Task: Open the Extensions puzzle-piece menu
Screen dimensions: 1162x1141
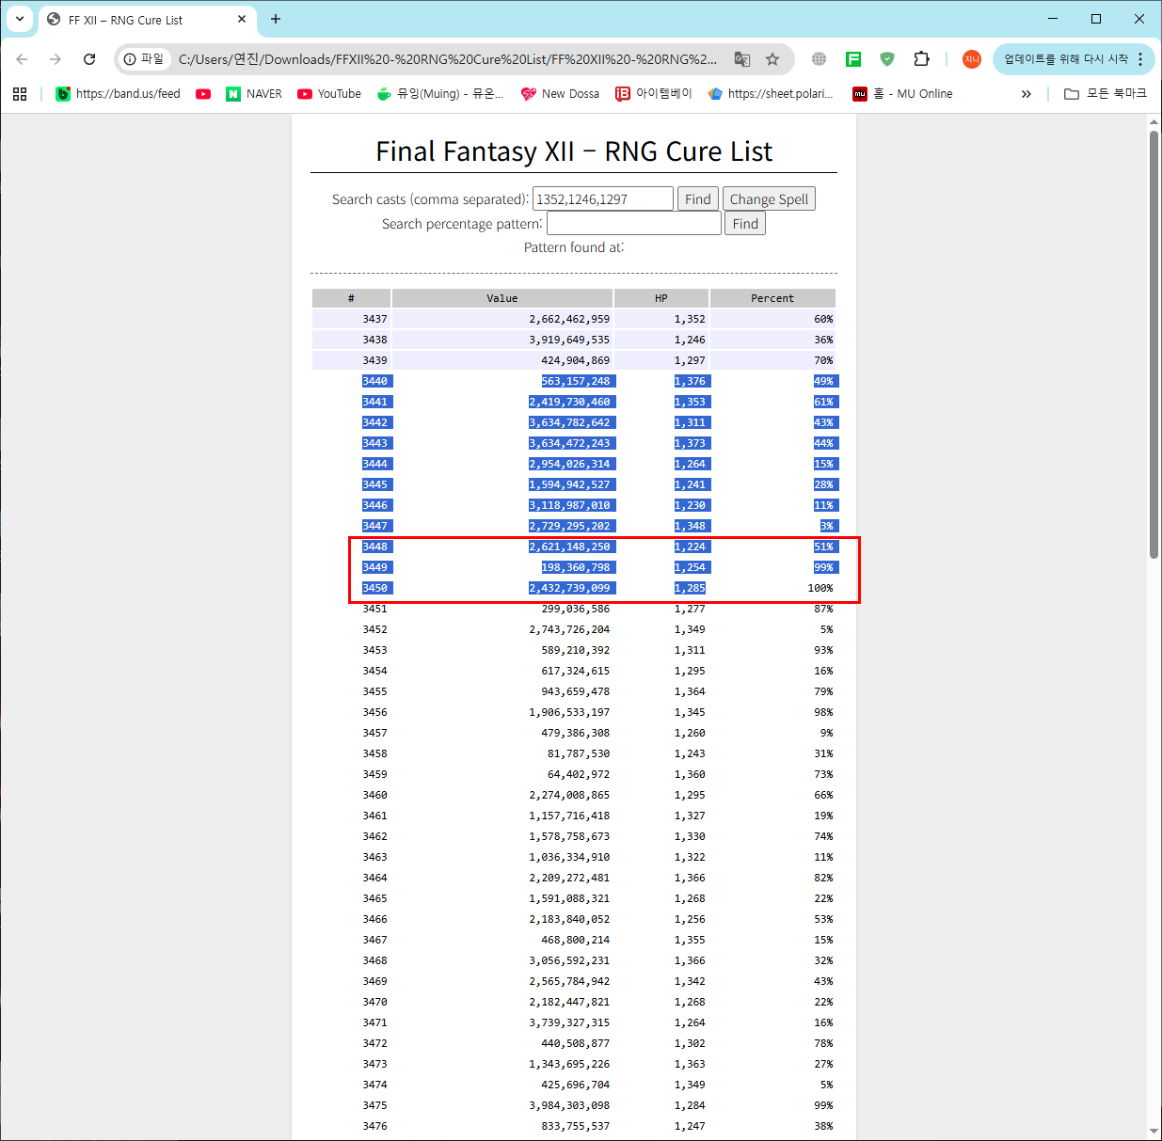Action: pyautogui.click(x=921, y=59)
